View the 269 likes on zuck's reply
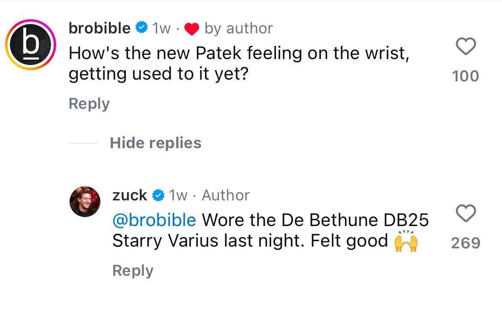Screen dimensions: 502x313 466,243
